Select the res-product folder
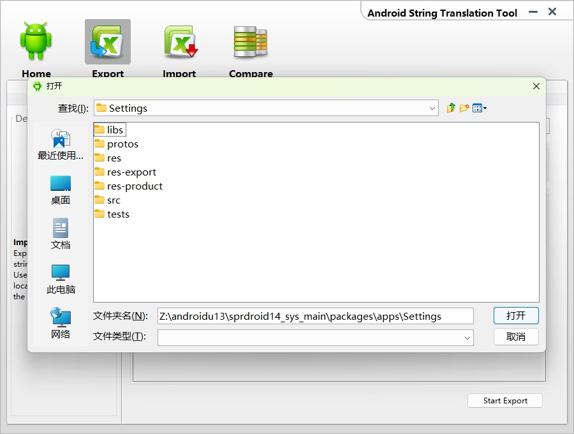 click(x=128, y=186)
